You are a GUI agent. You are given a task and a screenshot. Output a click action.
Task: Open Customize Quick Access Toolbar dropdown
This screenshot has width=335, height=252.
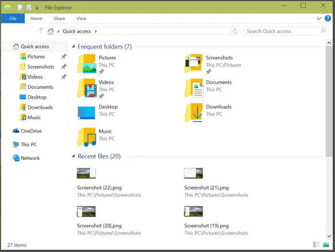[x=37, y=8]
